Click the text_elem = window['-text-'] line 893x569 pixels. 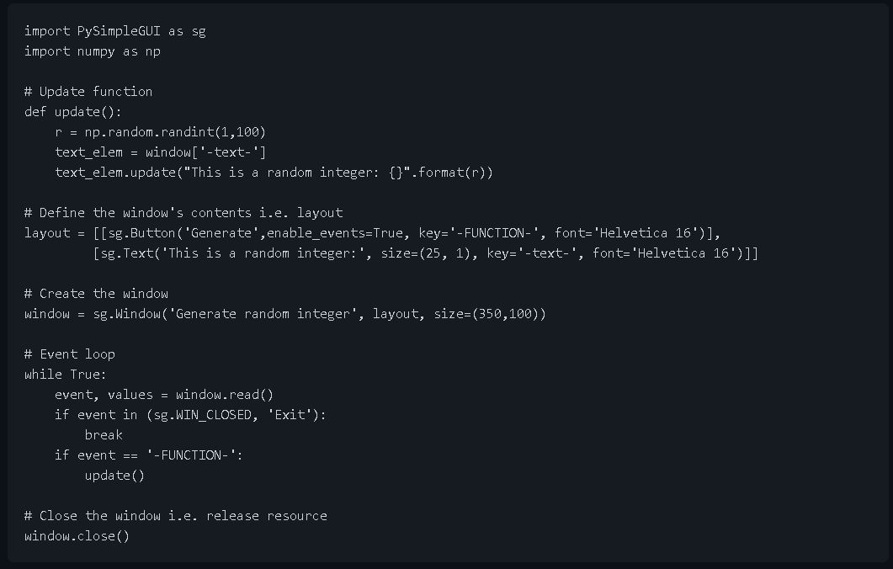pos(161,152)
